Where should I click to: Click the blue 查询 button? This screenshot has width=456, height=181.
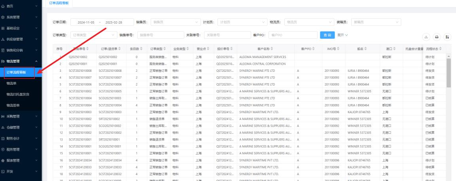pyautogui.click(x=327, y=35)
